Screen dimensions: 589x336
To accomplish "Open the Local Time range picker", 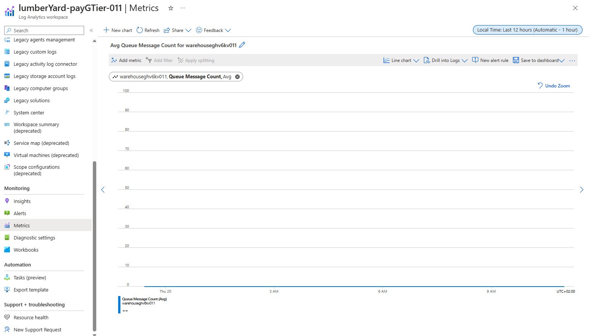I will click(x=527, y=30).
